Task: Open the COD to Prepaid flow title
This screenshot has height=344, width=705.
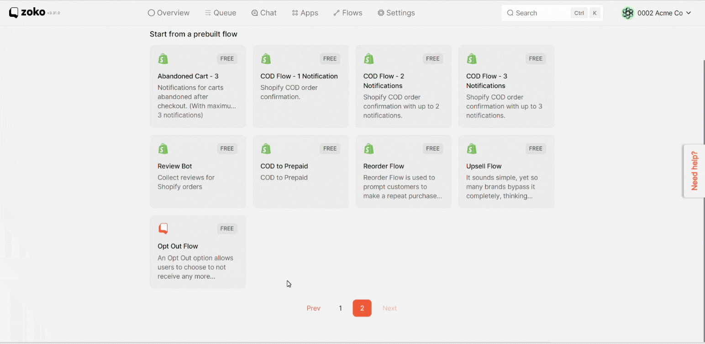Action: (x=284, y=166)
